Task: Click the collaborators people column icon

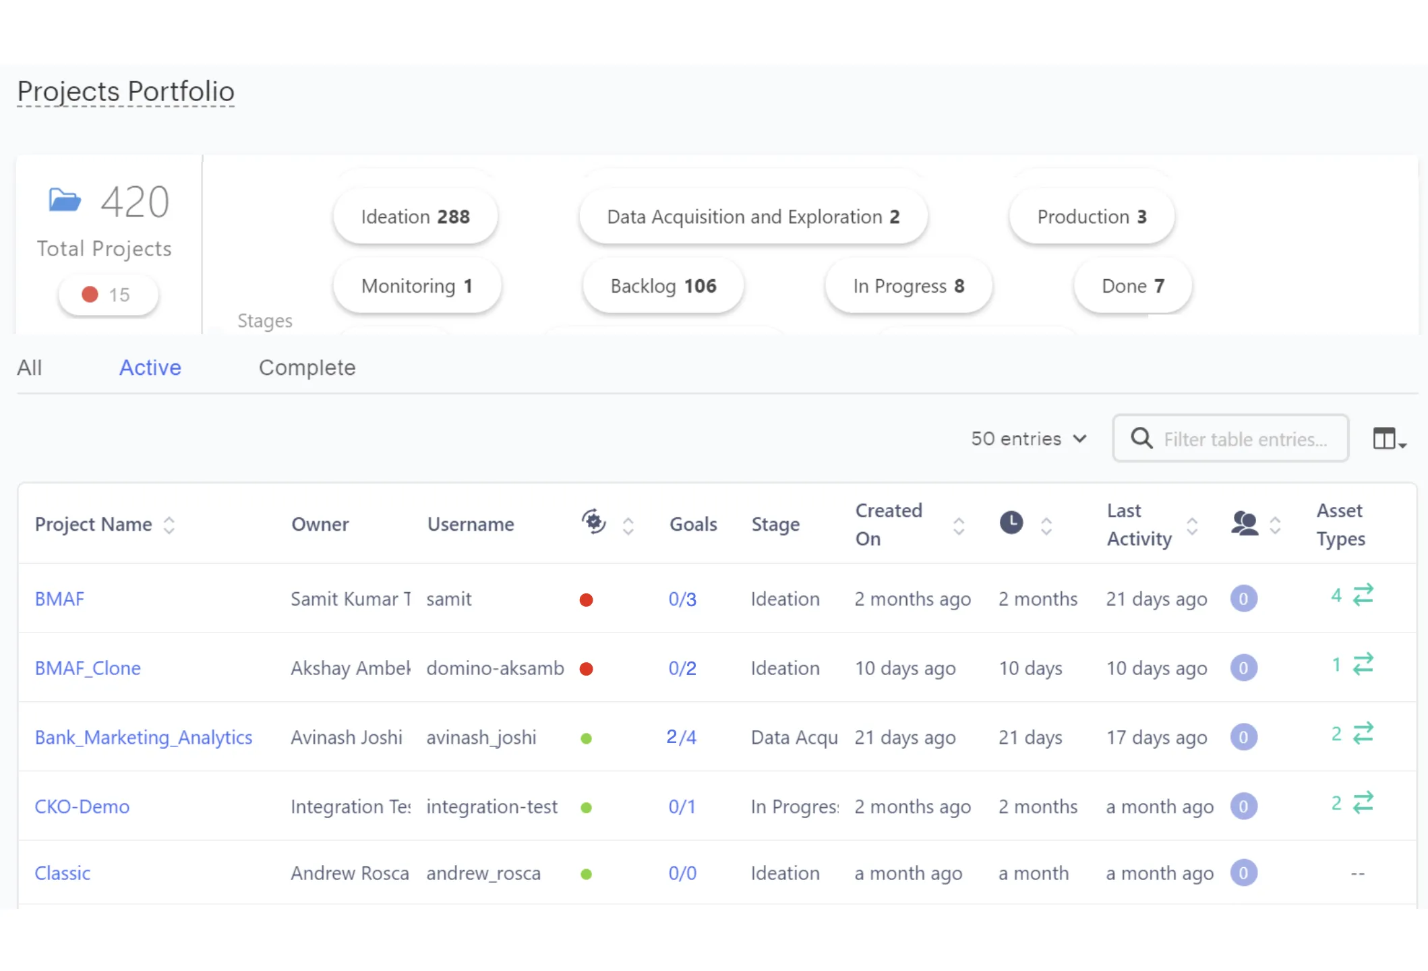Action: 1244,523
